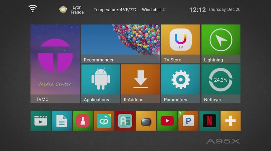This screenshot has width=271, height=151.
Task: Open the K-Addons download tile
Action: [x=140, y=84]
